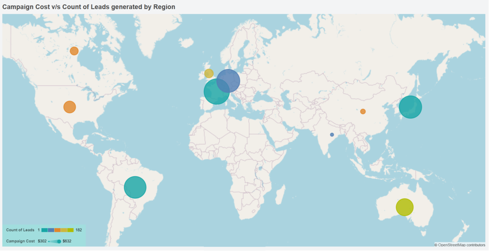Click the Campaign Cost size scale indicator
The height and width of the screenshot is (252, 490).
click(x=55, y=241)
